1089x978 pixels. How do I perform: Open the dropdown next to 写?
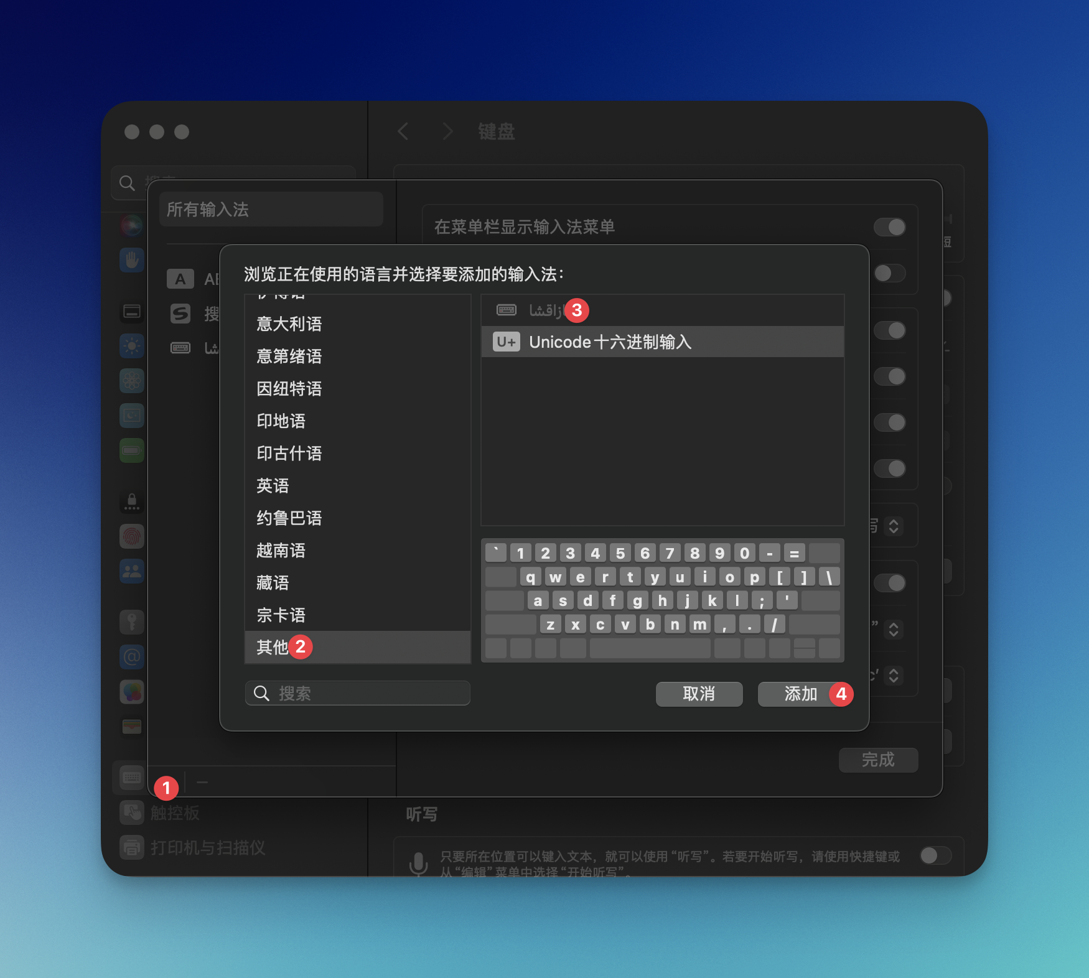pyautogui.click(x=894, y=526)
